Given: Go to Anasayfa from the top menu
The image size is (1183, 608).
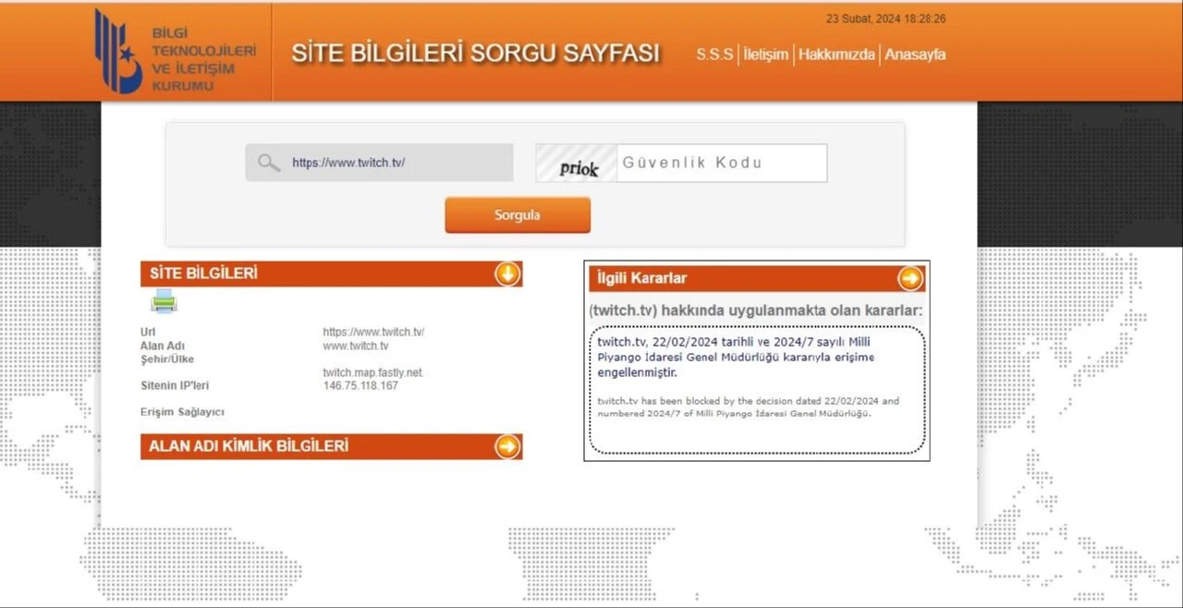Looking at the screenshot, I should [x=915, y=55].
